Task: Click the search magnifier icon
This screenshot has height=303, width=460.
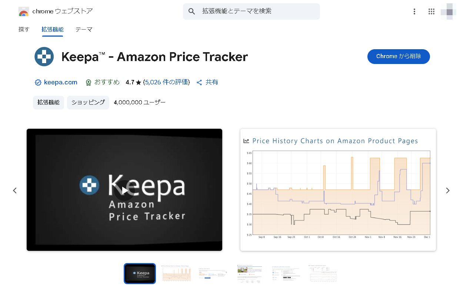Action: coord(191,11)
